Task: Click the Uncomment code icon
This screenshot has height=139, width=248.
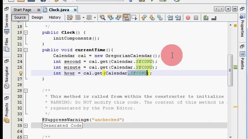Action: (x=214, y=18)
